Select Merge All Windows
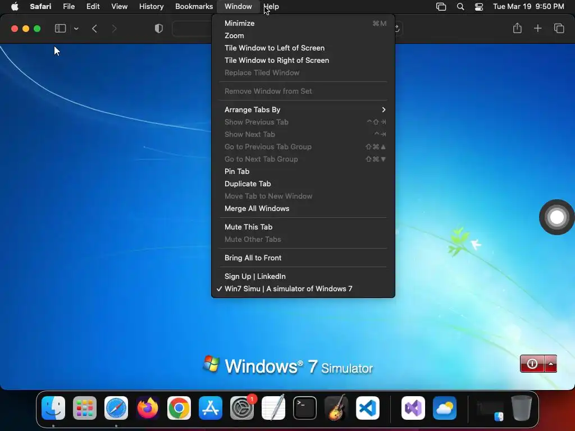The width and height of the screenshot is (575, 431). [x=303, y=209]
